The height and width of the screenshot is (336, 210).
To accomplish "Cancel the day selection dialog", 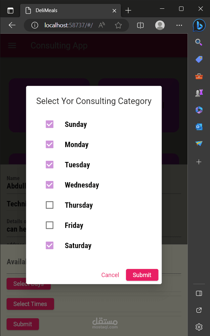I will [x=110, y=275].
